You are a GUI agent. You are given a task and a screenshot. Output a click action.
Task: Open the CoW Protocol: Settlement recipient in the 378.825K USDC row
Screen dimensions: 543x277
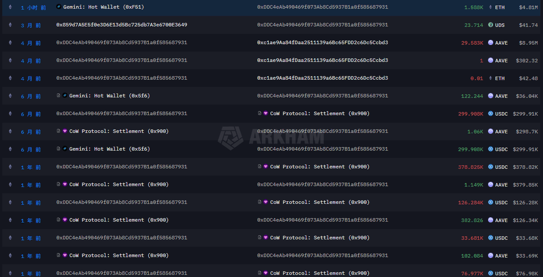coord(320,167)
